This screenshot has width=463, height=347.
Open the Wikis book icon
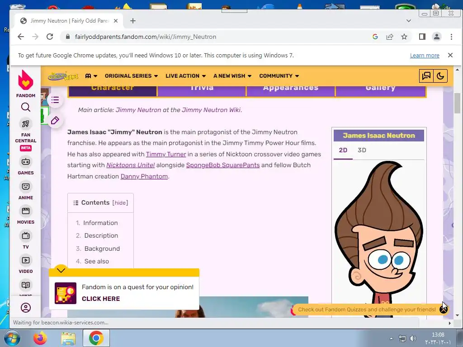tap(26, 285)
